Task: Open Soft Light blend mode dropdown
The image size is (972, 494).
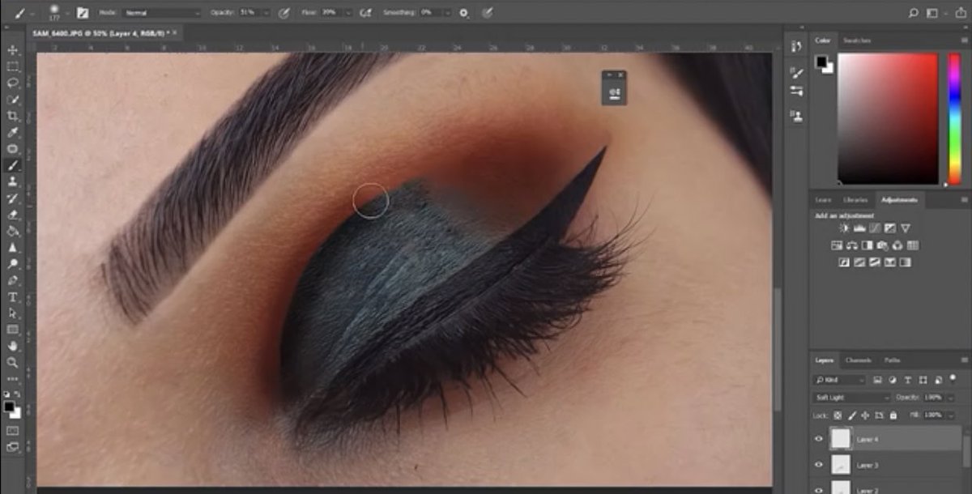Action: (x=851, y=398)
